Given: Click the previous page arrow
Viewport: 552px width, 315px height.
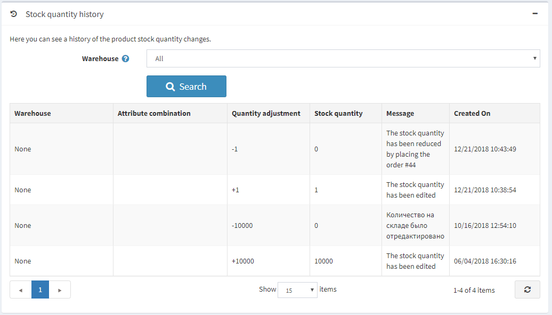Looking at the screenshot, I should (x=20, y=290).
